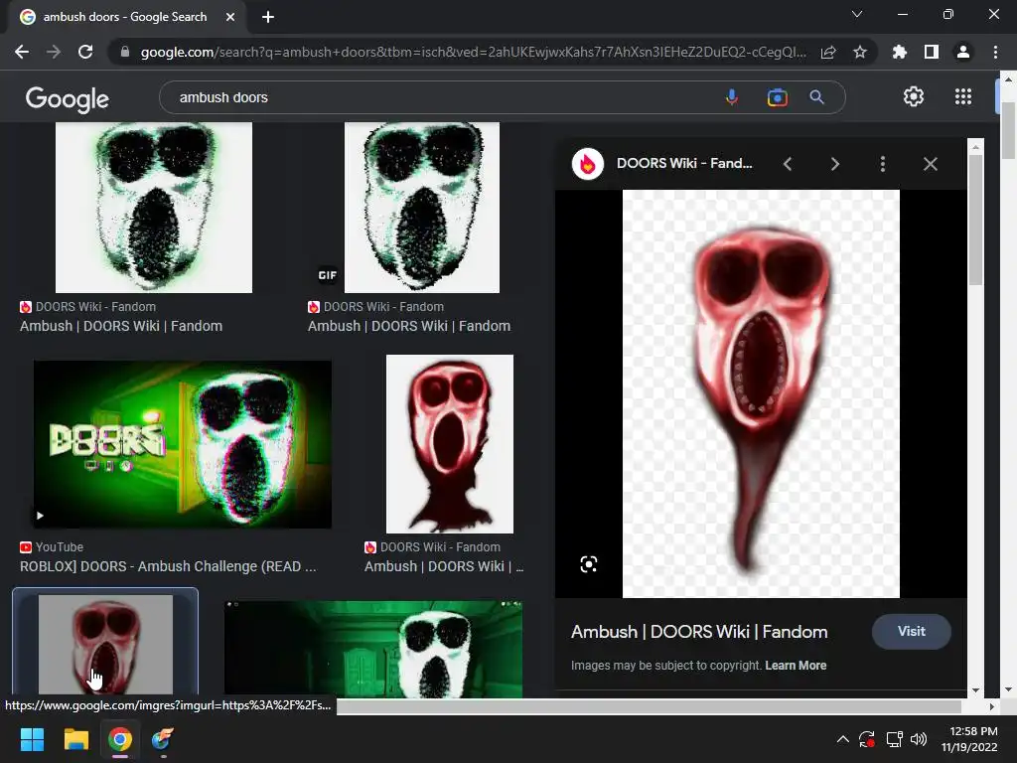Open the selected red Ambush thumbnail with gray background
Viewport: 1017px width, 763px height.
(x=105, y=644)
